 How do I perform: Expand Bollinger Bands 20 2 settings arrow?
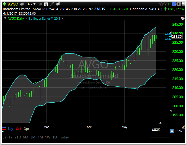(x=62, y=19)
